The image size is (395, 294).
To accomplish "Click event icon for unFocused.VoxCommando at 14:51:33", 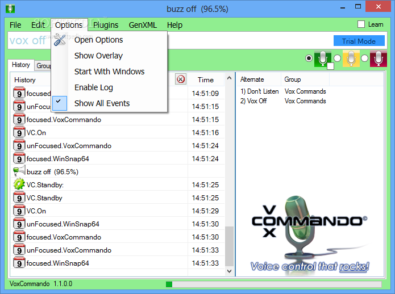I will [19, 250].
